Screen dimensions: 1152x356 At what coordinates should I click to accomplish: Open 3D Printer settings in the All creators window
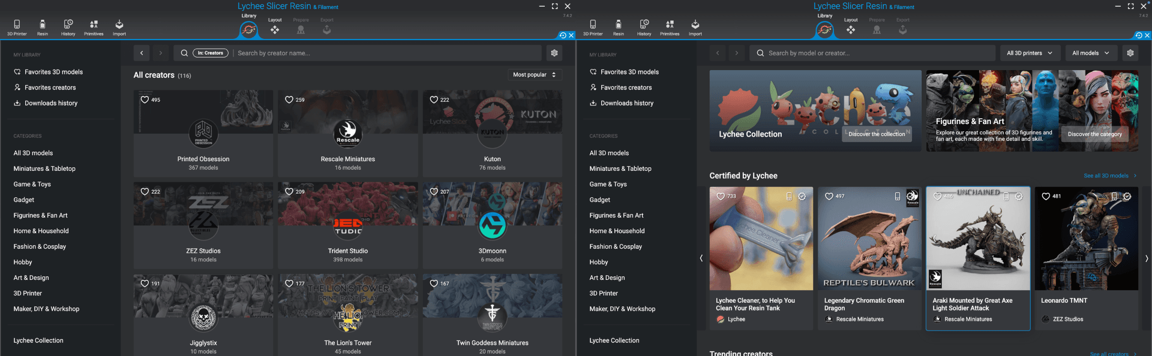[x=17, y=27]
